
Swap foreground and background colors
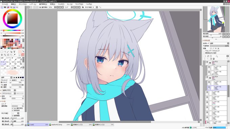(x=23, y=51)
